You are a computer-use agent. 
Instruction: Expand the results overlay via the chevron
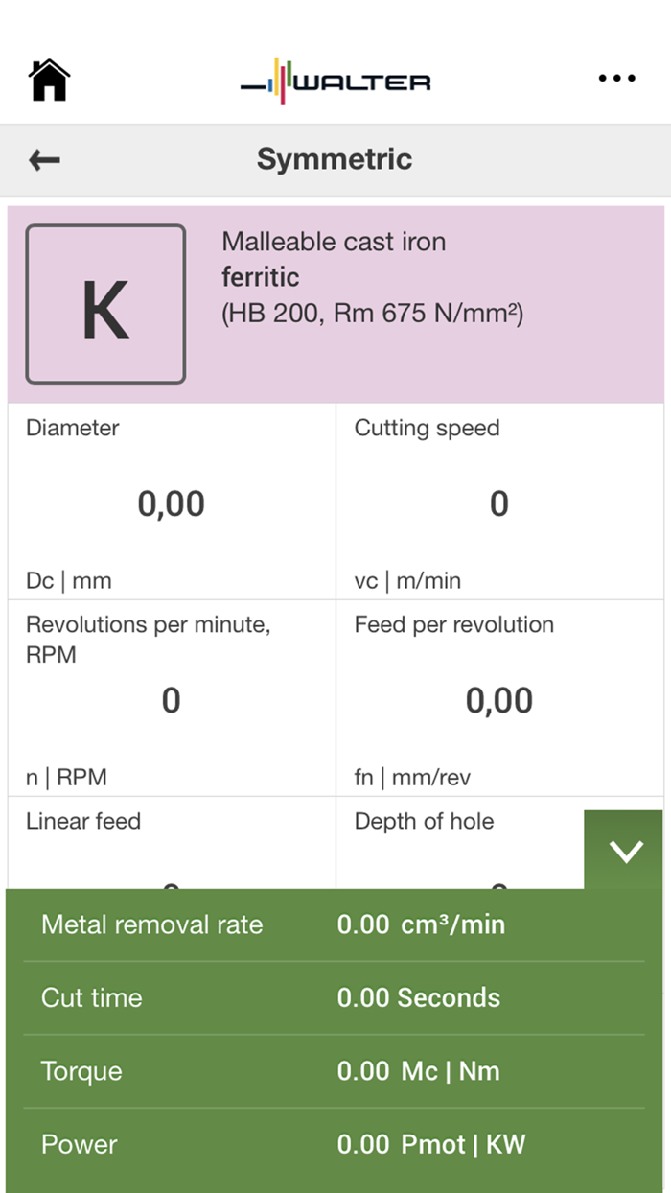(625, 850)
